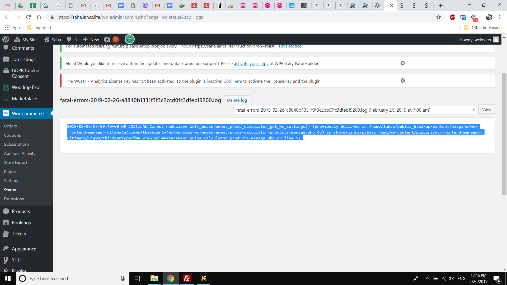507x285 pixels.
Task: Open the Other bookmarks folder
Action: [x=483, y=28]
